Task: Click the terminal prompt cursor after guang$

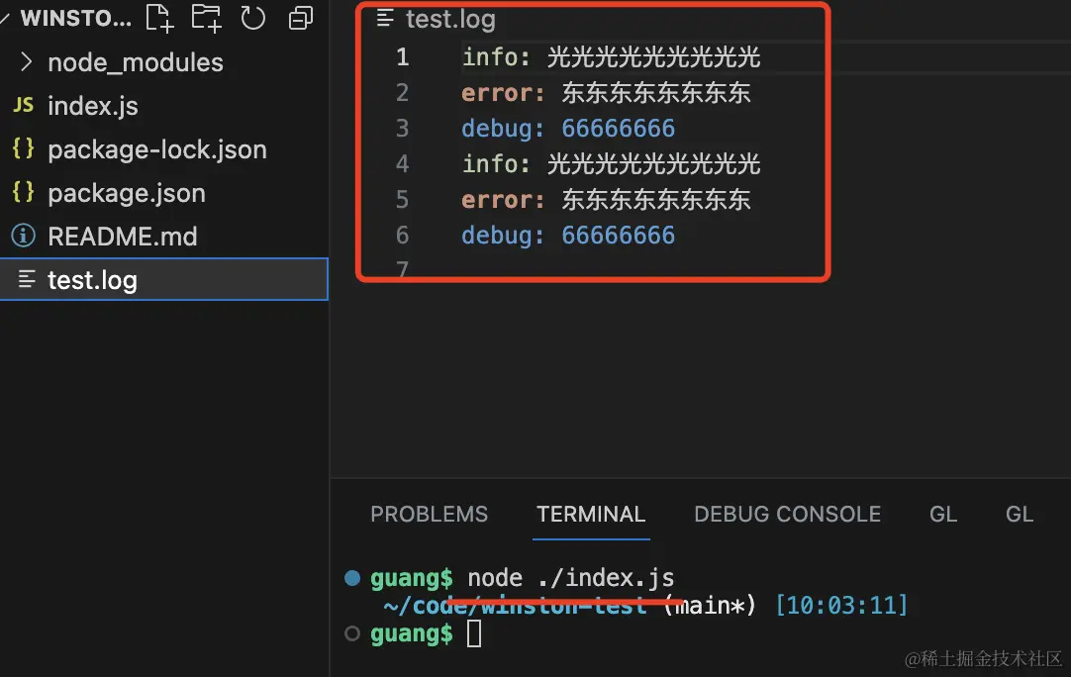Action: click(474, 633)
